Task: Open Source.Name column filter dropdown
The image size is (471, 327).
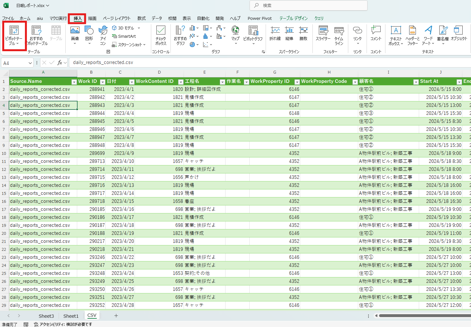Action: [x=74, y=82]
